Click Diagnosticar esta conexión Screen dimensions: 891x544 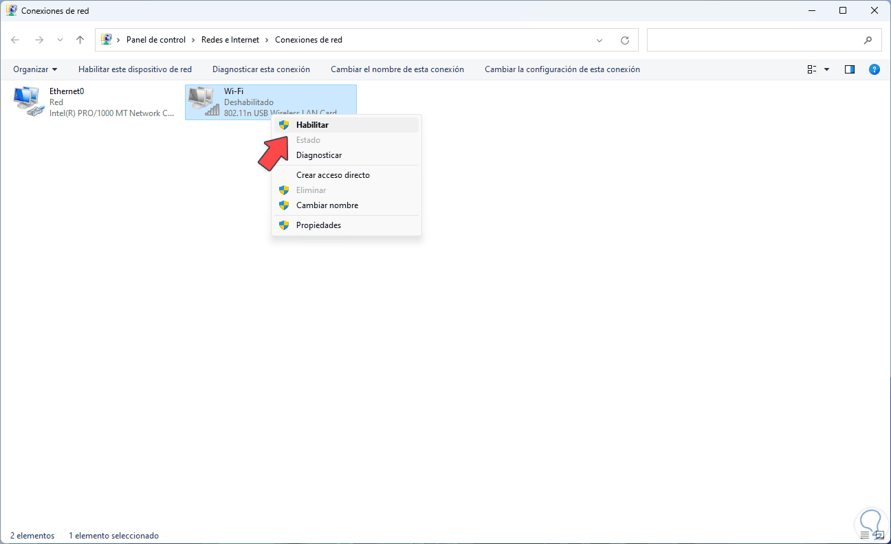[x=261, y=69]
